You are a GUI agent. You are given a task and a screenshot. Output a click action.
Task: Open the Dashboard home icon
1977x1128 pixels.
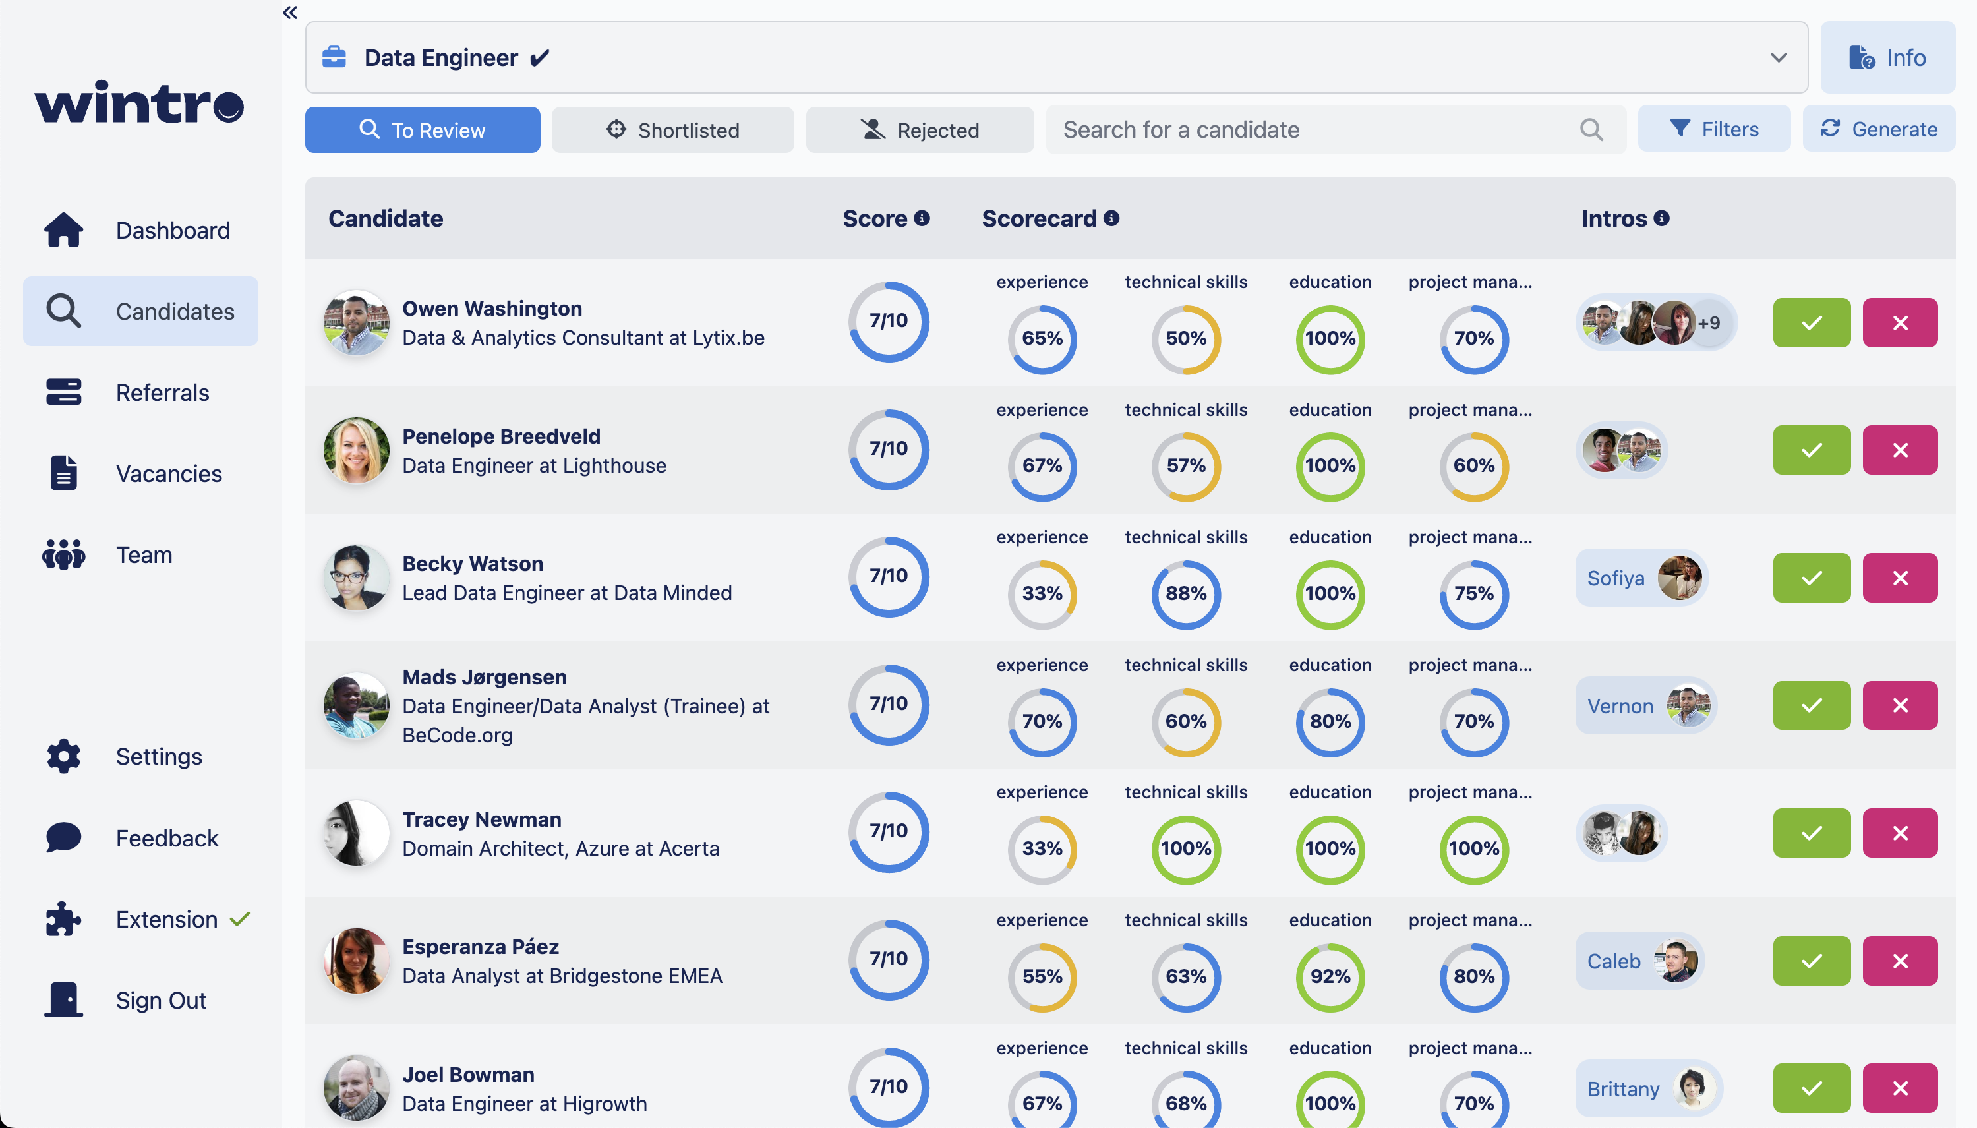[x=63, y=230]
